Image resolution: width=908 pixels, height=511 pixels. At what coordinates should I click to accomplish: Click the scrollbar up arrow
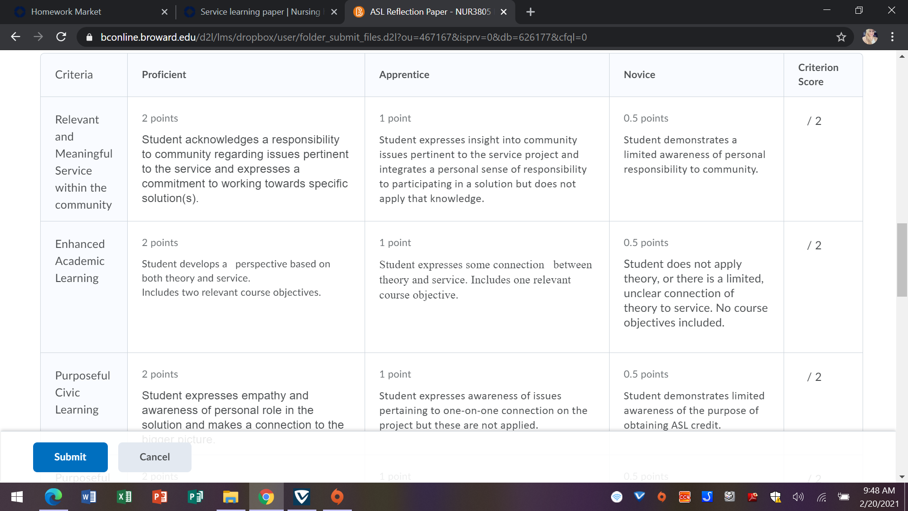pyautogui.click(x=902, y=56)
